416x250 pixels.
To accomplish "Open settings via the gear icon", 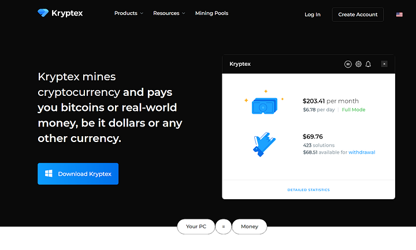I will coord(358,64).
